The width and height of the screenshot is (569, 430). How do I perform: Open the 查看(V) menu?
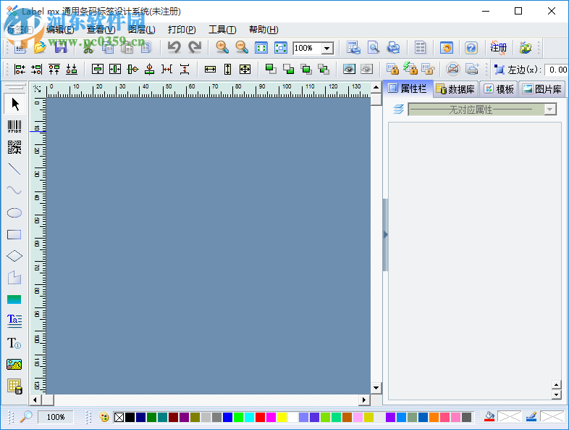coord(101,30)
